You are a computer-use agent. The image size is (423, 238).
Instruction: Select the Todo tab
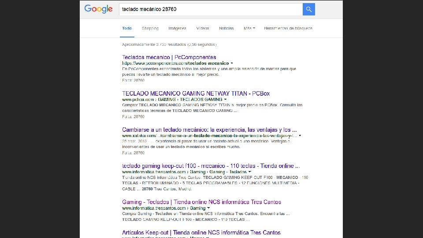point(127,28)
